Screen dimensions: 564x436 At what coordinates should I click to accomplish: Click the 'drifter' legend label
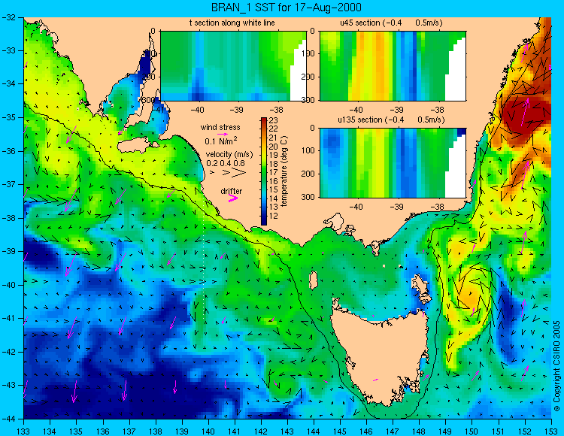pos(232,191)
